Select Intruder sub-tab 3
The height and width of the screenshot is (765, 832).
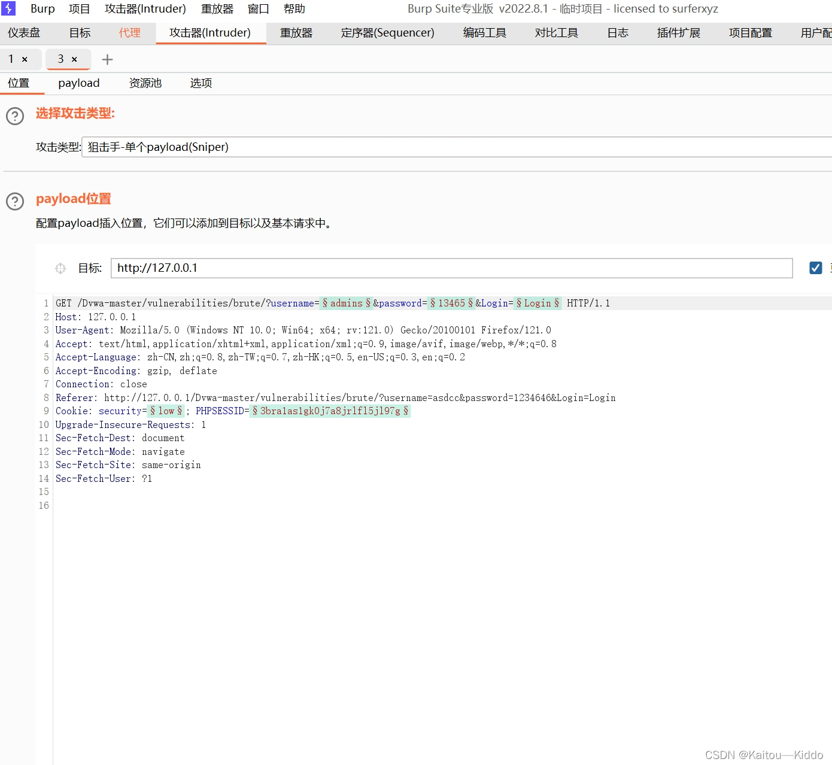(60, 59)
